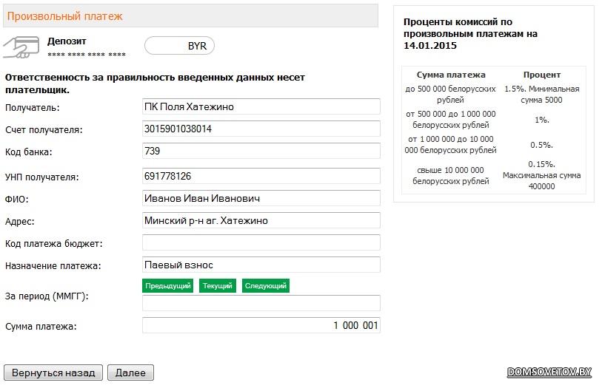
Task: Click the deposit card icon
Action: [20, 46]
